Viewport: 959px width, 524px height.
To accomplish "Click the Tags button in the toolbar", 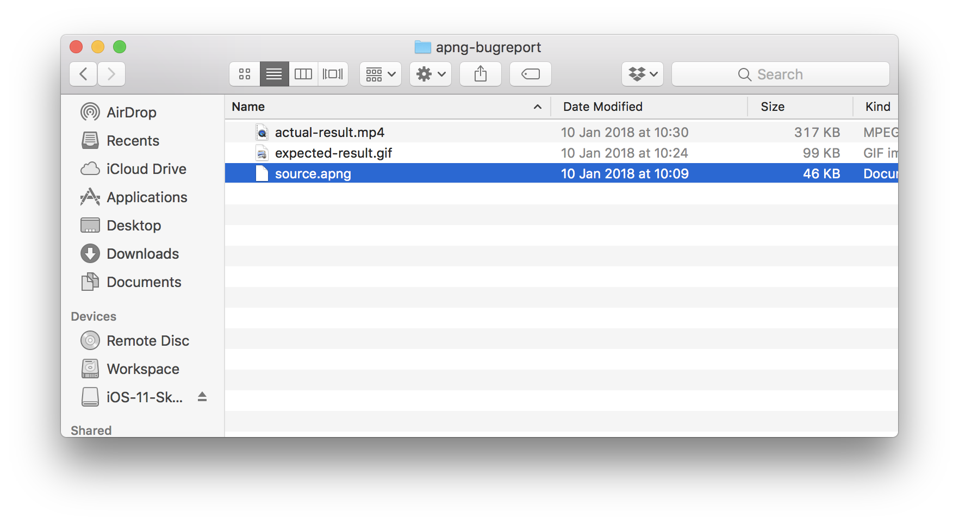I will (530, 74).
